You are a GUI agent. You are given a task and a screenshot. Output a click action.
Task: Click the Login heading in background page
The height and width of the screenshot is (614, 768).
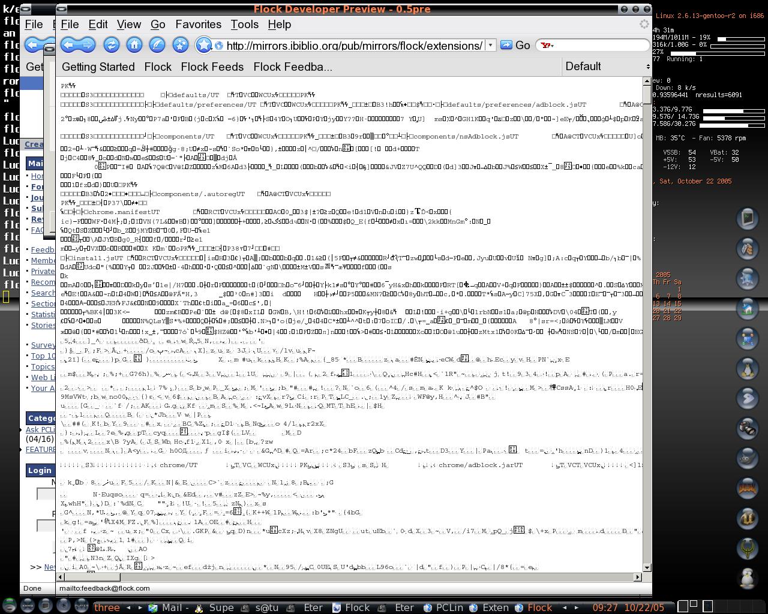[x=40, y=471]
